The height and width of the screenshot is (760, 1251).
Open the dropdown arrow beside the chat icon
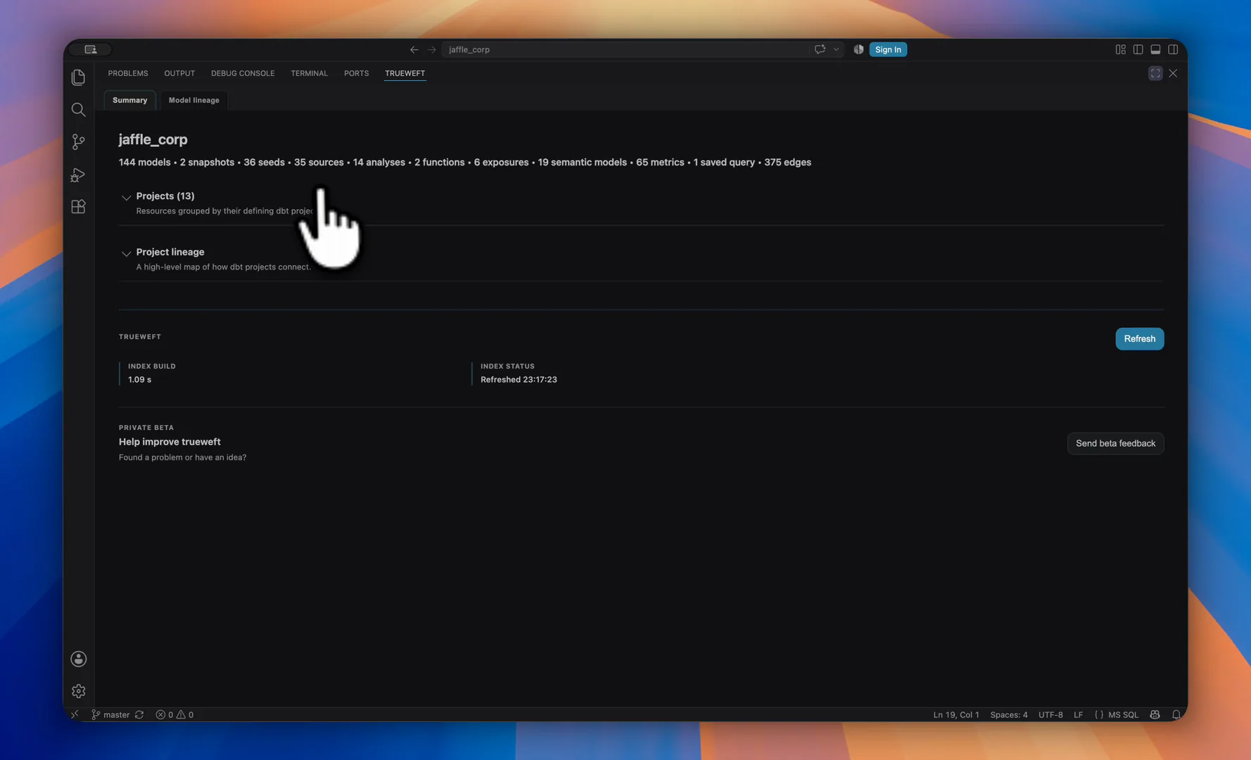(x=836, y=49)
